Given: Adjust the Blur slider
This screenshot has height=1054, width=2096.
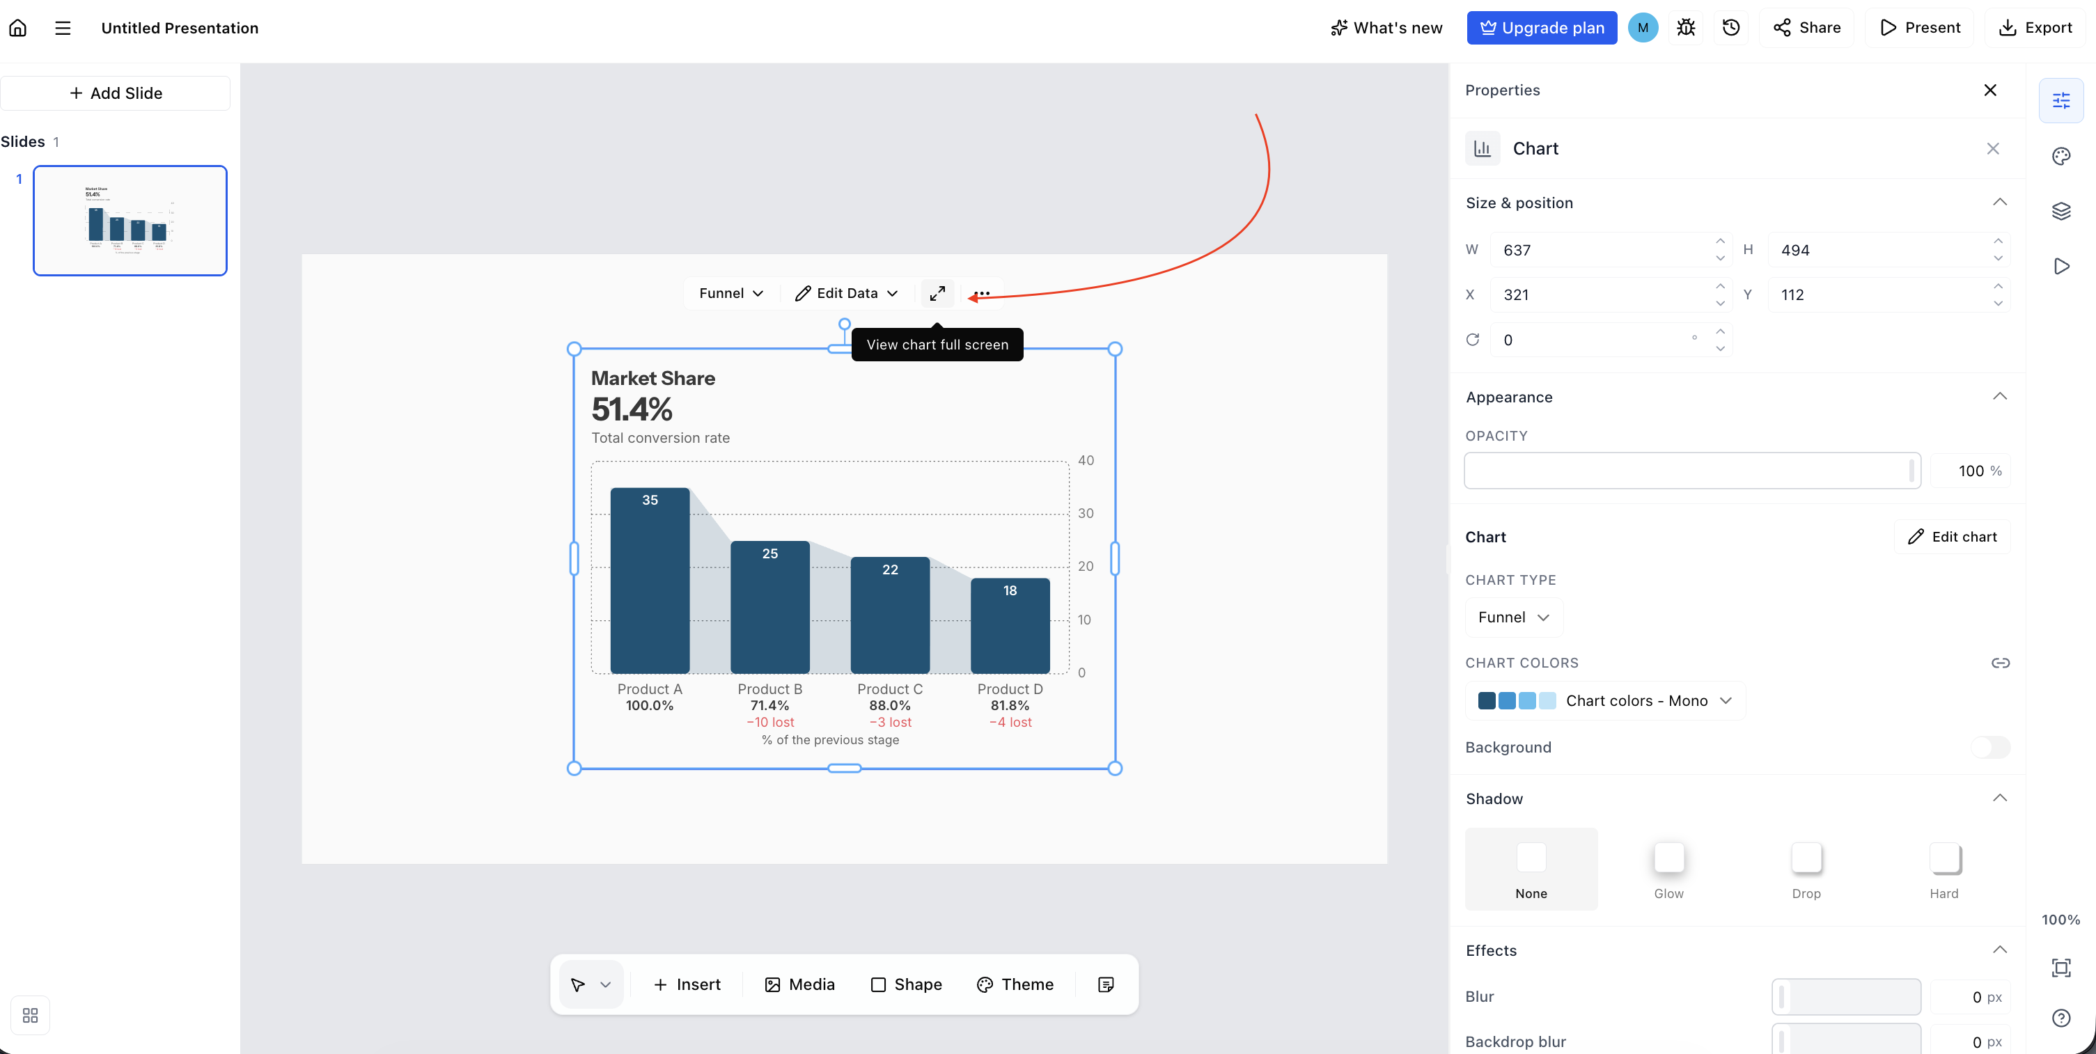Looking at the screenshot, I should [1846, 997].
